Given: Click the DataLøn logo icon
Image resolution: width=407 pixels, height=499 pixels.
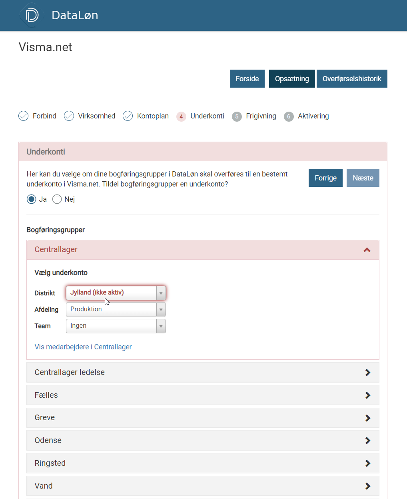Looking at the screenshot, I should (x=32, y=15).
